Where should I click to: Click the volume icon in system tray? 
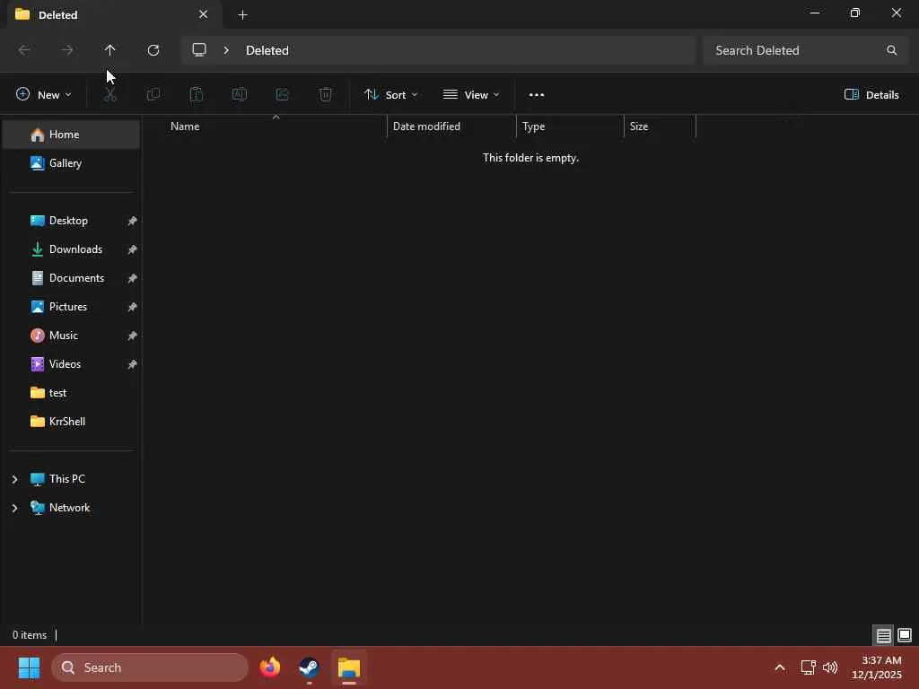[830, 667]
